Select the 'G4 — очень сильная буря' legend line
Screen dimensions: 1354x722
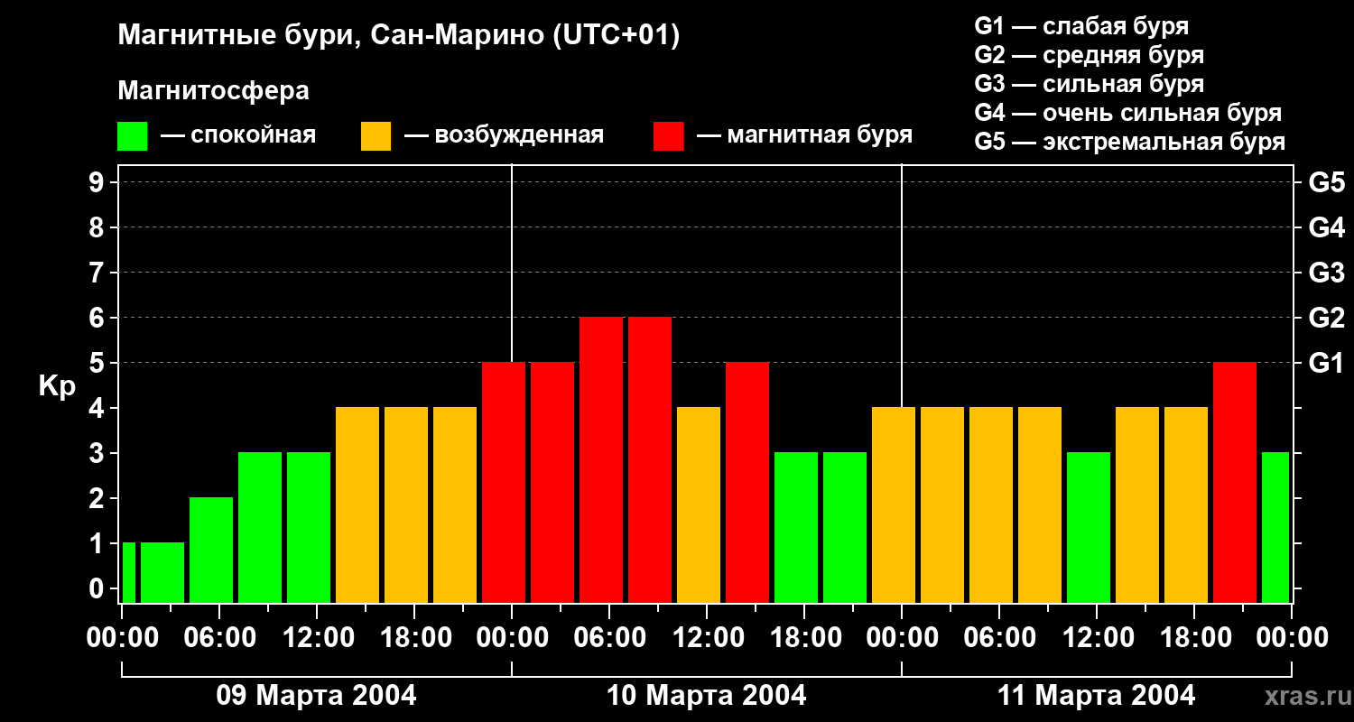(1127, 113)
